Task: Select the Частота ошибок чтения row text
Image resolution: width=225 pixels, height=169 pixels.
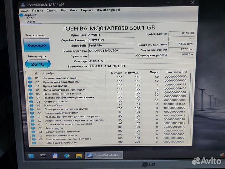Action: point(59,78)
